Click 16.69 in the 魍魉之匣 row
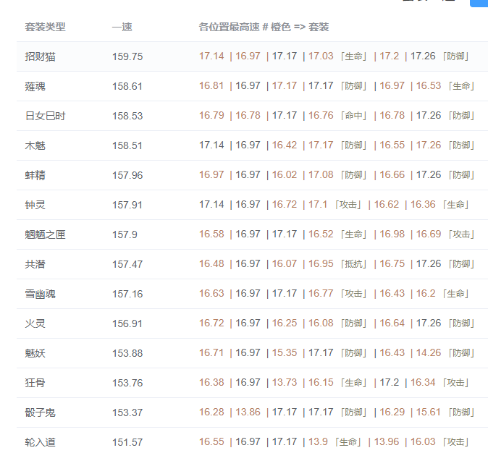The image size is (488, 453). 429,234
